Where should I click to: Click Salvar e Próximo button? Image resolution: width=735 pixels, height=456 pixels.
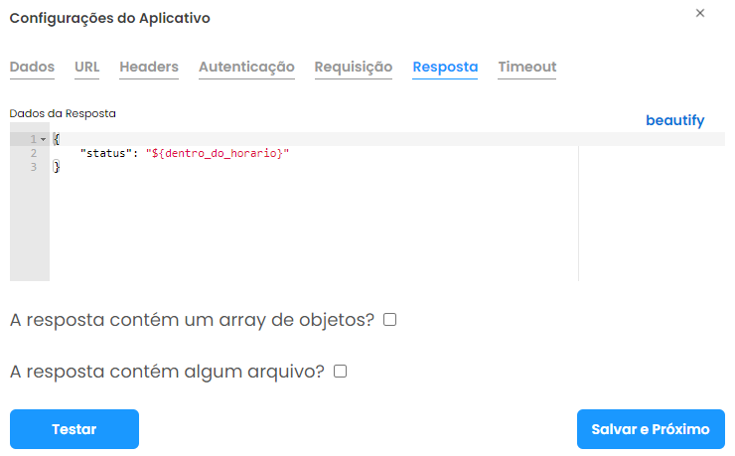pyautogui.click(x=651, y=429)
